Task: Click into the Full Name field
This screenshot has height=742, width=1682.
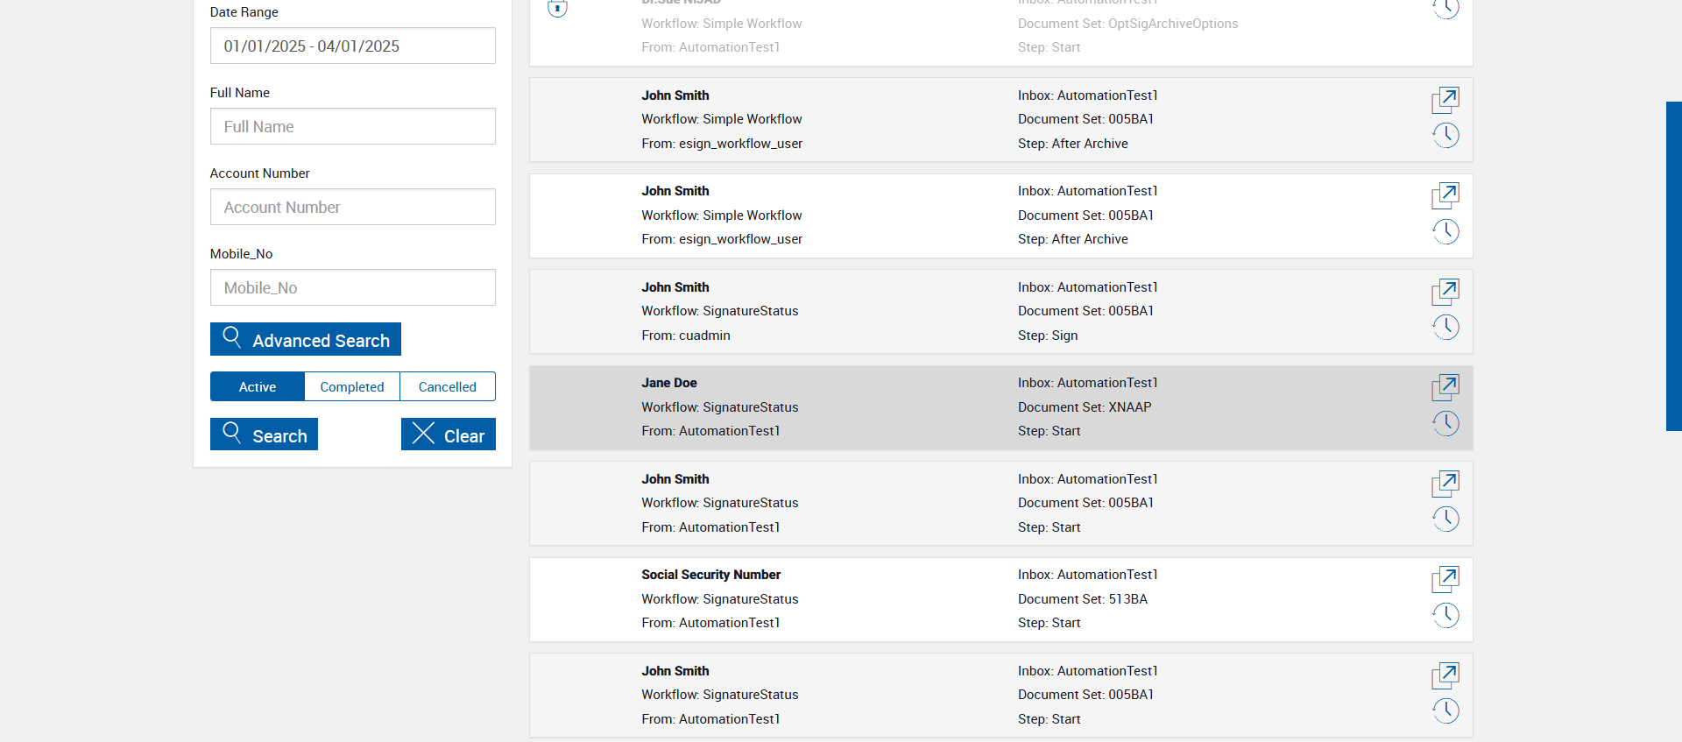Action: coord(352,127)
